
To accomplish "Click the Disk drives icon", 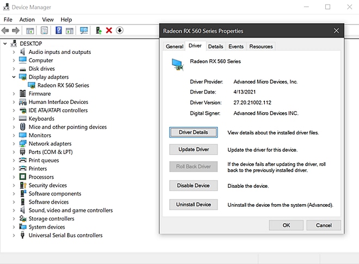I will pyautogui.click(x=23, y=69).
